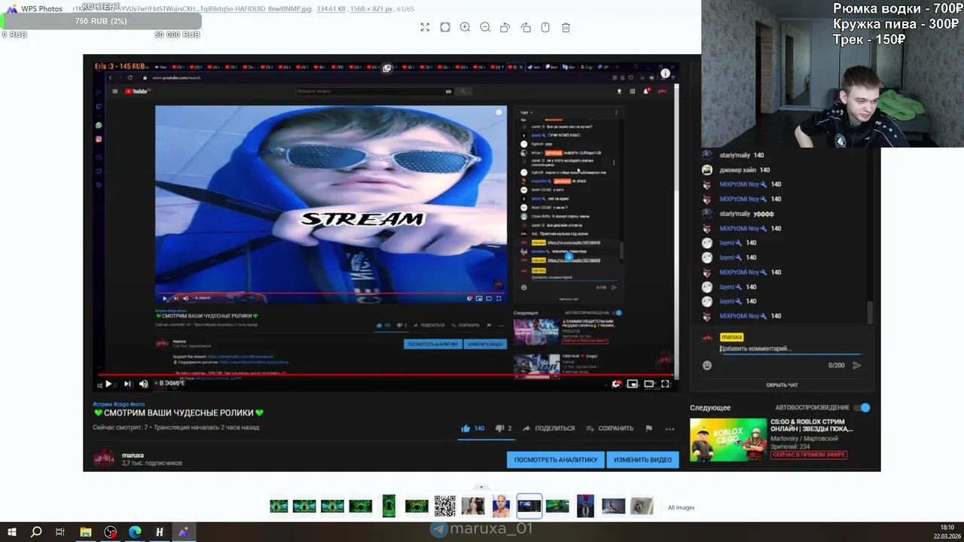Select the shirtless bald man thumbnail

pos(501,506)
